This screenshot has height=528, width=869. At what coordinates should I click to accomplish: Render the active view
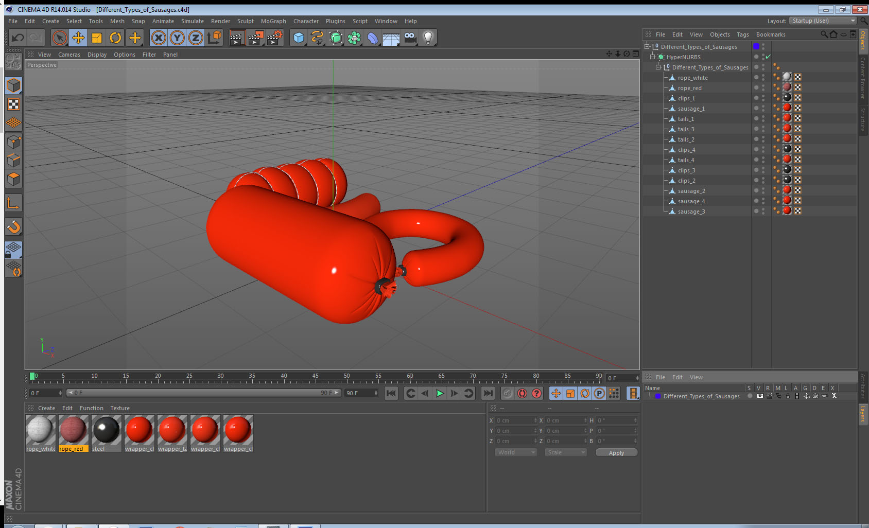[236, 38]
